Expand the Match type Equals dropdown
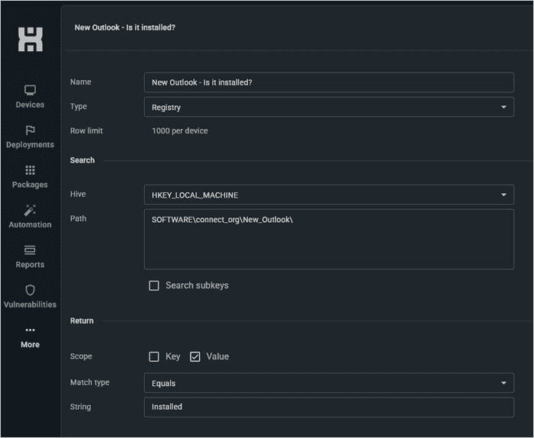This screenshot has height=438, width=534. [328, 383]
